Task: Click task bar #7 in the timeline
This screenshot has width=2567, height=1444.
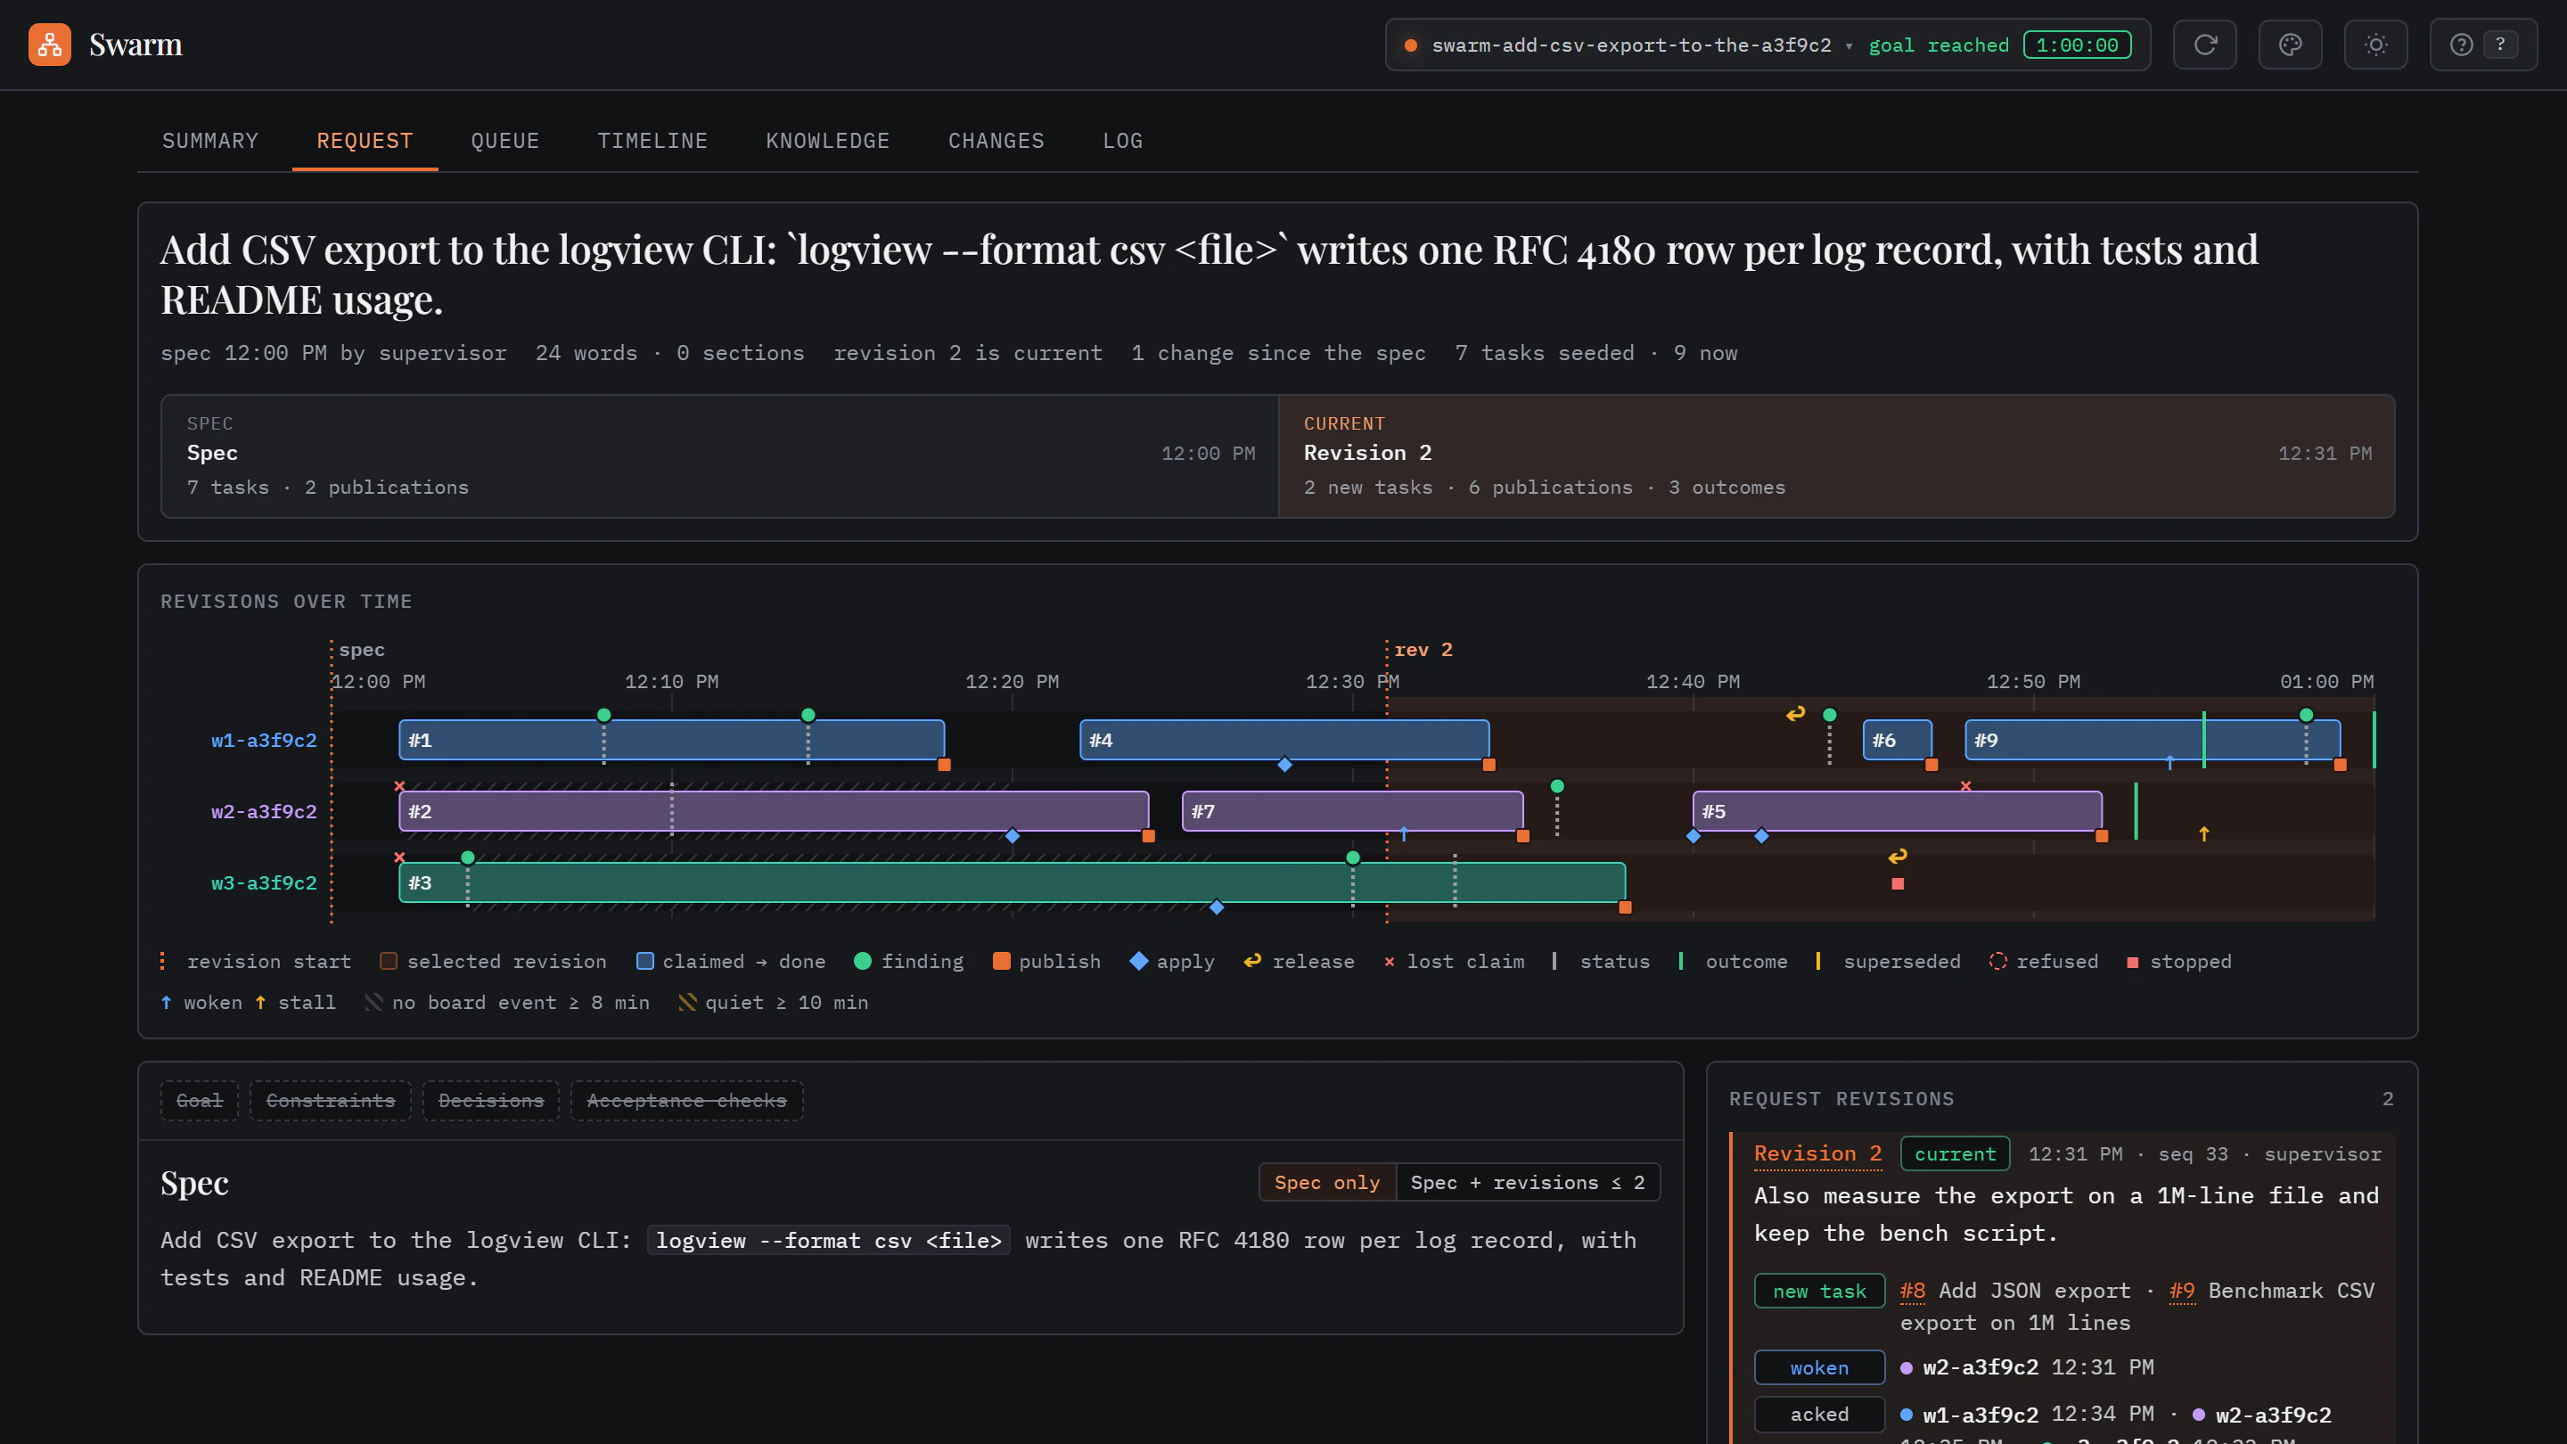Action: [1352, 812]
